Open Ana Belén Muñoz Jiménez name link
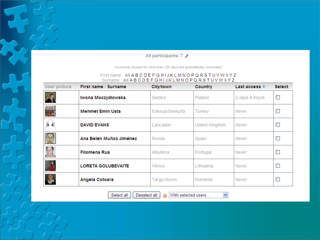The image size is (320, 240). 108,138
